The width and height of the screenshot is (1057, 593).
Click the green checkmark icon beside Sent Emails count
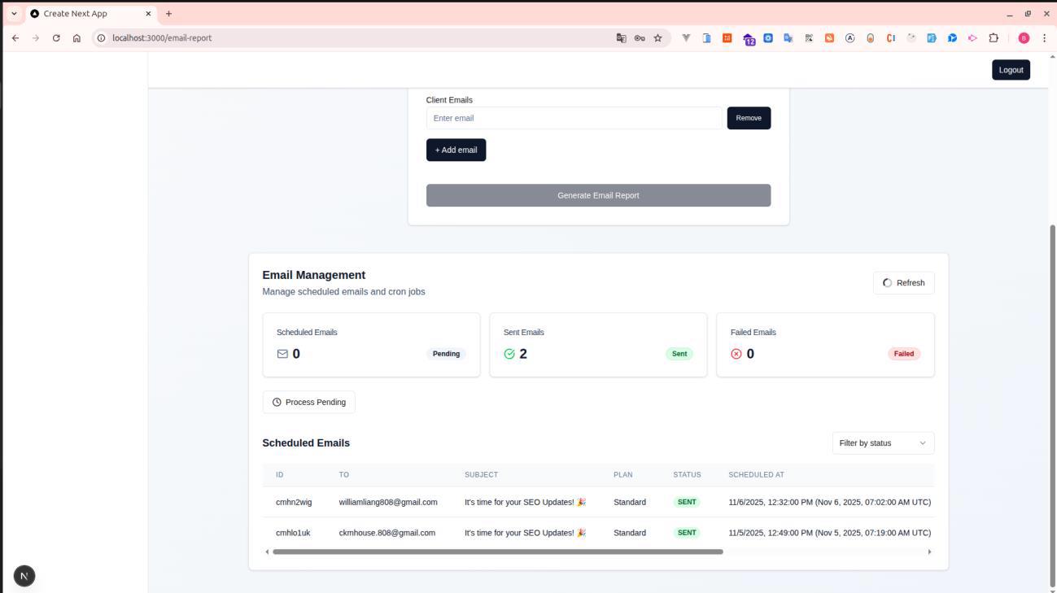[509, 353]
